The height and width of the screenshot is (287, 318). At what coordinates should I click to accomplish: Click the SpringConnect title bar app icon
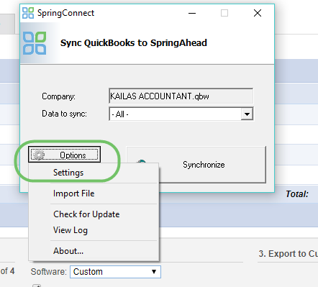pyautogui.click(x=28, y=13)
